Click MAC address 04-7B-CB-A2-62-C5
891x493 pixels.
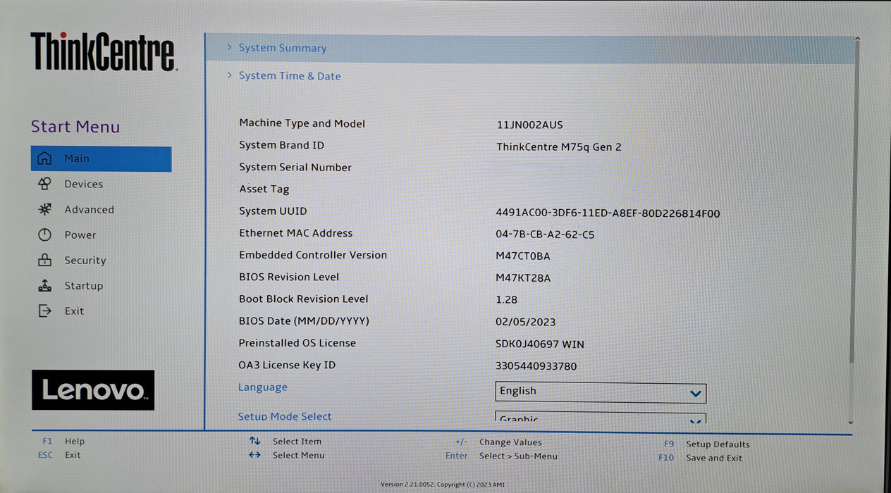coord(546,235)
